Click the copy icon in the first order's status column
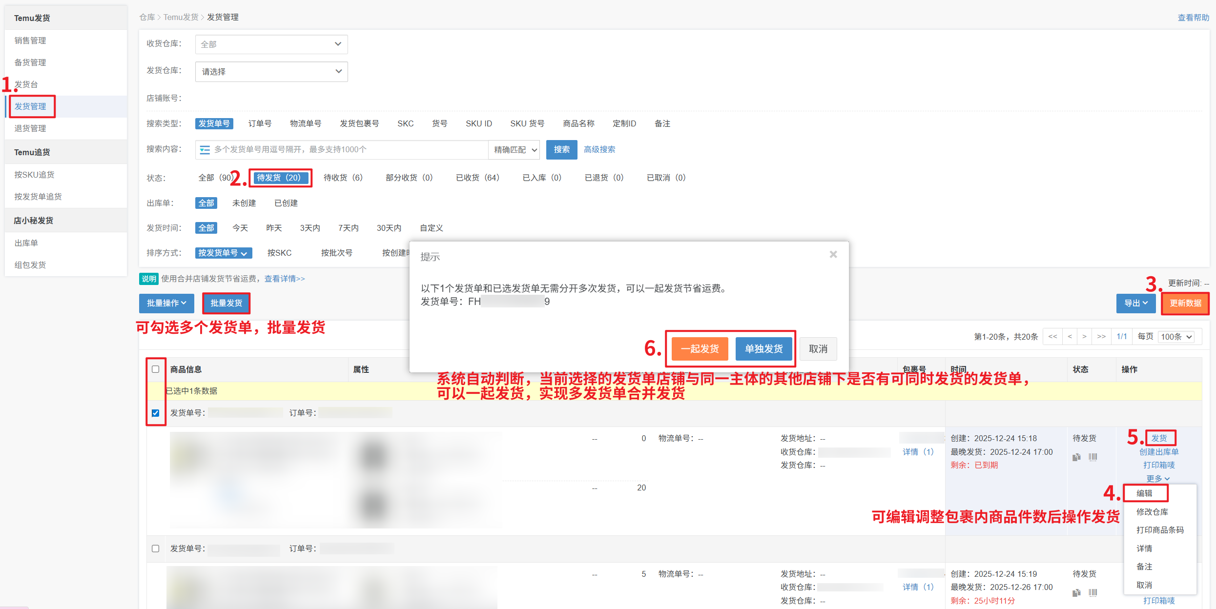1216x609 pixels. click(x=1076, y=457)
